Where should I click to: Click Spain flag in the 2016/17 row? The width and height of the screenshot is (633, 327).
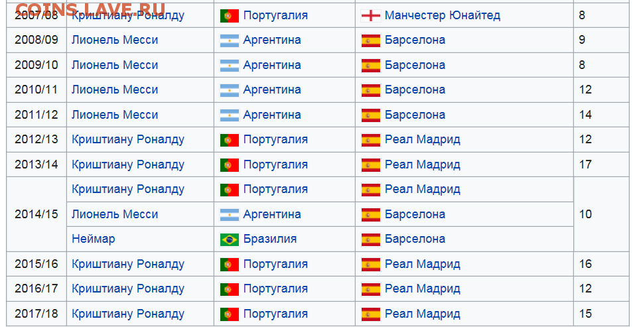371,289
